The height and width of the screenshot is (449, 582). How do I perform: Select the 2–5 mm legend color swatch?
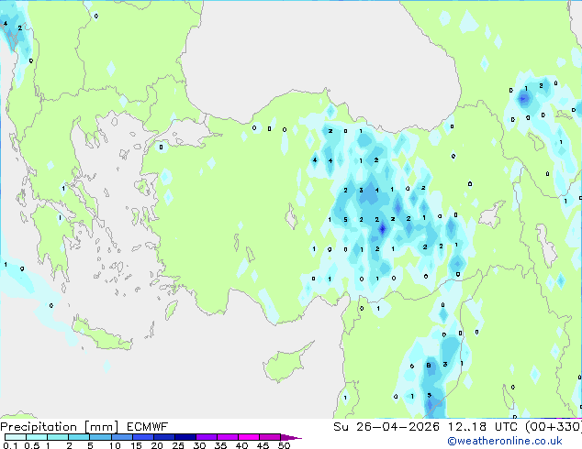click(79, 437)
